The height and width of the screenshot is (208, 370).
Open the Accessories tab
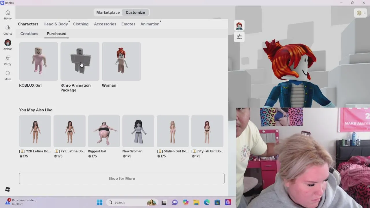click(105, 24)
